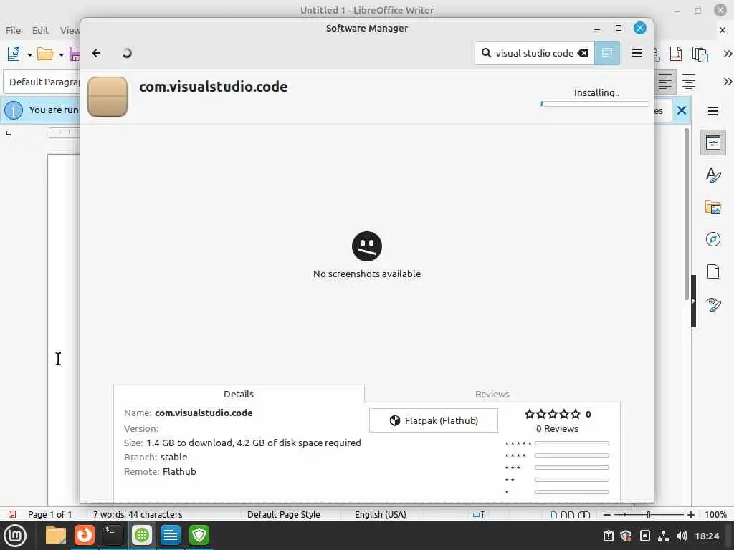Screen dimensions: 734x550
Task: Switch to the Details tab
Action: coord(239,395)
